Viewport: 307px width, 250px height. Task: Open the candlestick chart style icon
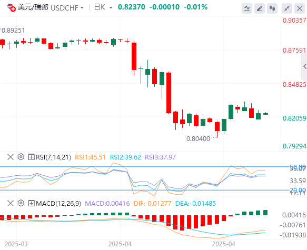(272, 8)
